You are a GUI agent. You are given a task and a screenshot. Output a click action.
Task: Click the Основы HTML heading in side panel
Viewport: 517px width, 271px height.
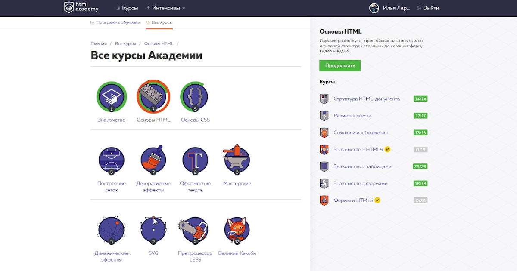(340, 31)
